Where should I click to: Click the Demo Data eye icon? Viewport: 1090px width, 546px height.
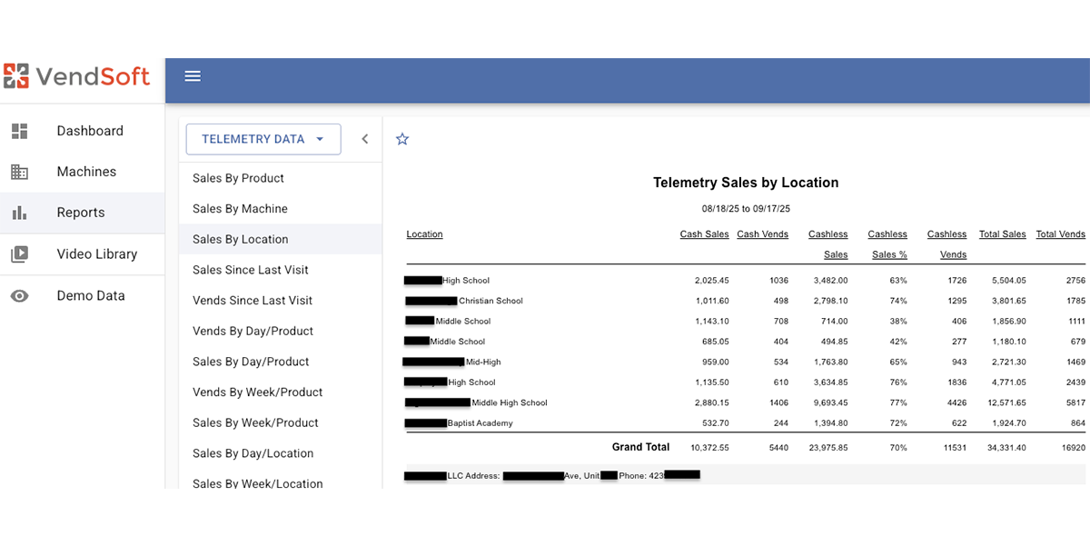[x=20, y=296]
